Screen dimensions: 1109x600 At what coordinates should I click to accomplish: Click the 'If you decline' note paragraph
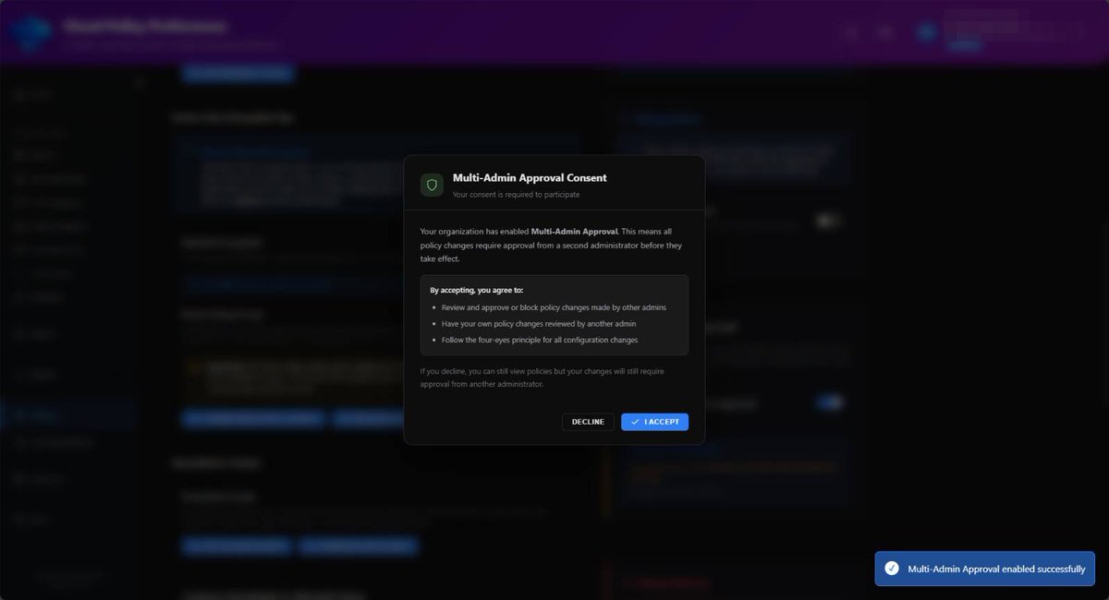coord(542,378)
